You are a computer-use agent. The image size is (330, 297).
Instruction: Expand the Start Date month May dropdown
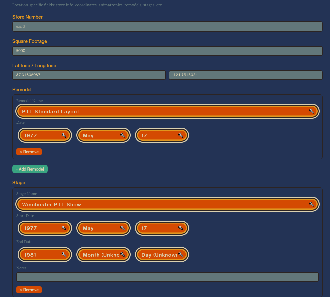(x=100, y=228)
